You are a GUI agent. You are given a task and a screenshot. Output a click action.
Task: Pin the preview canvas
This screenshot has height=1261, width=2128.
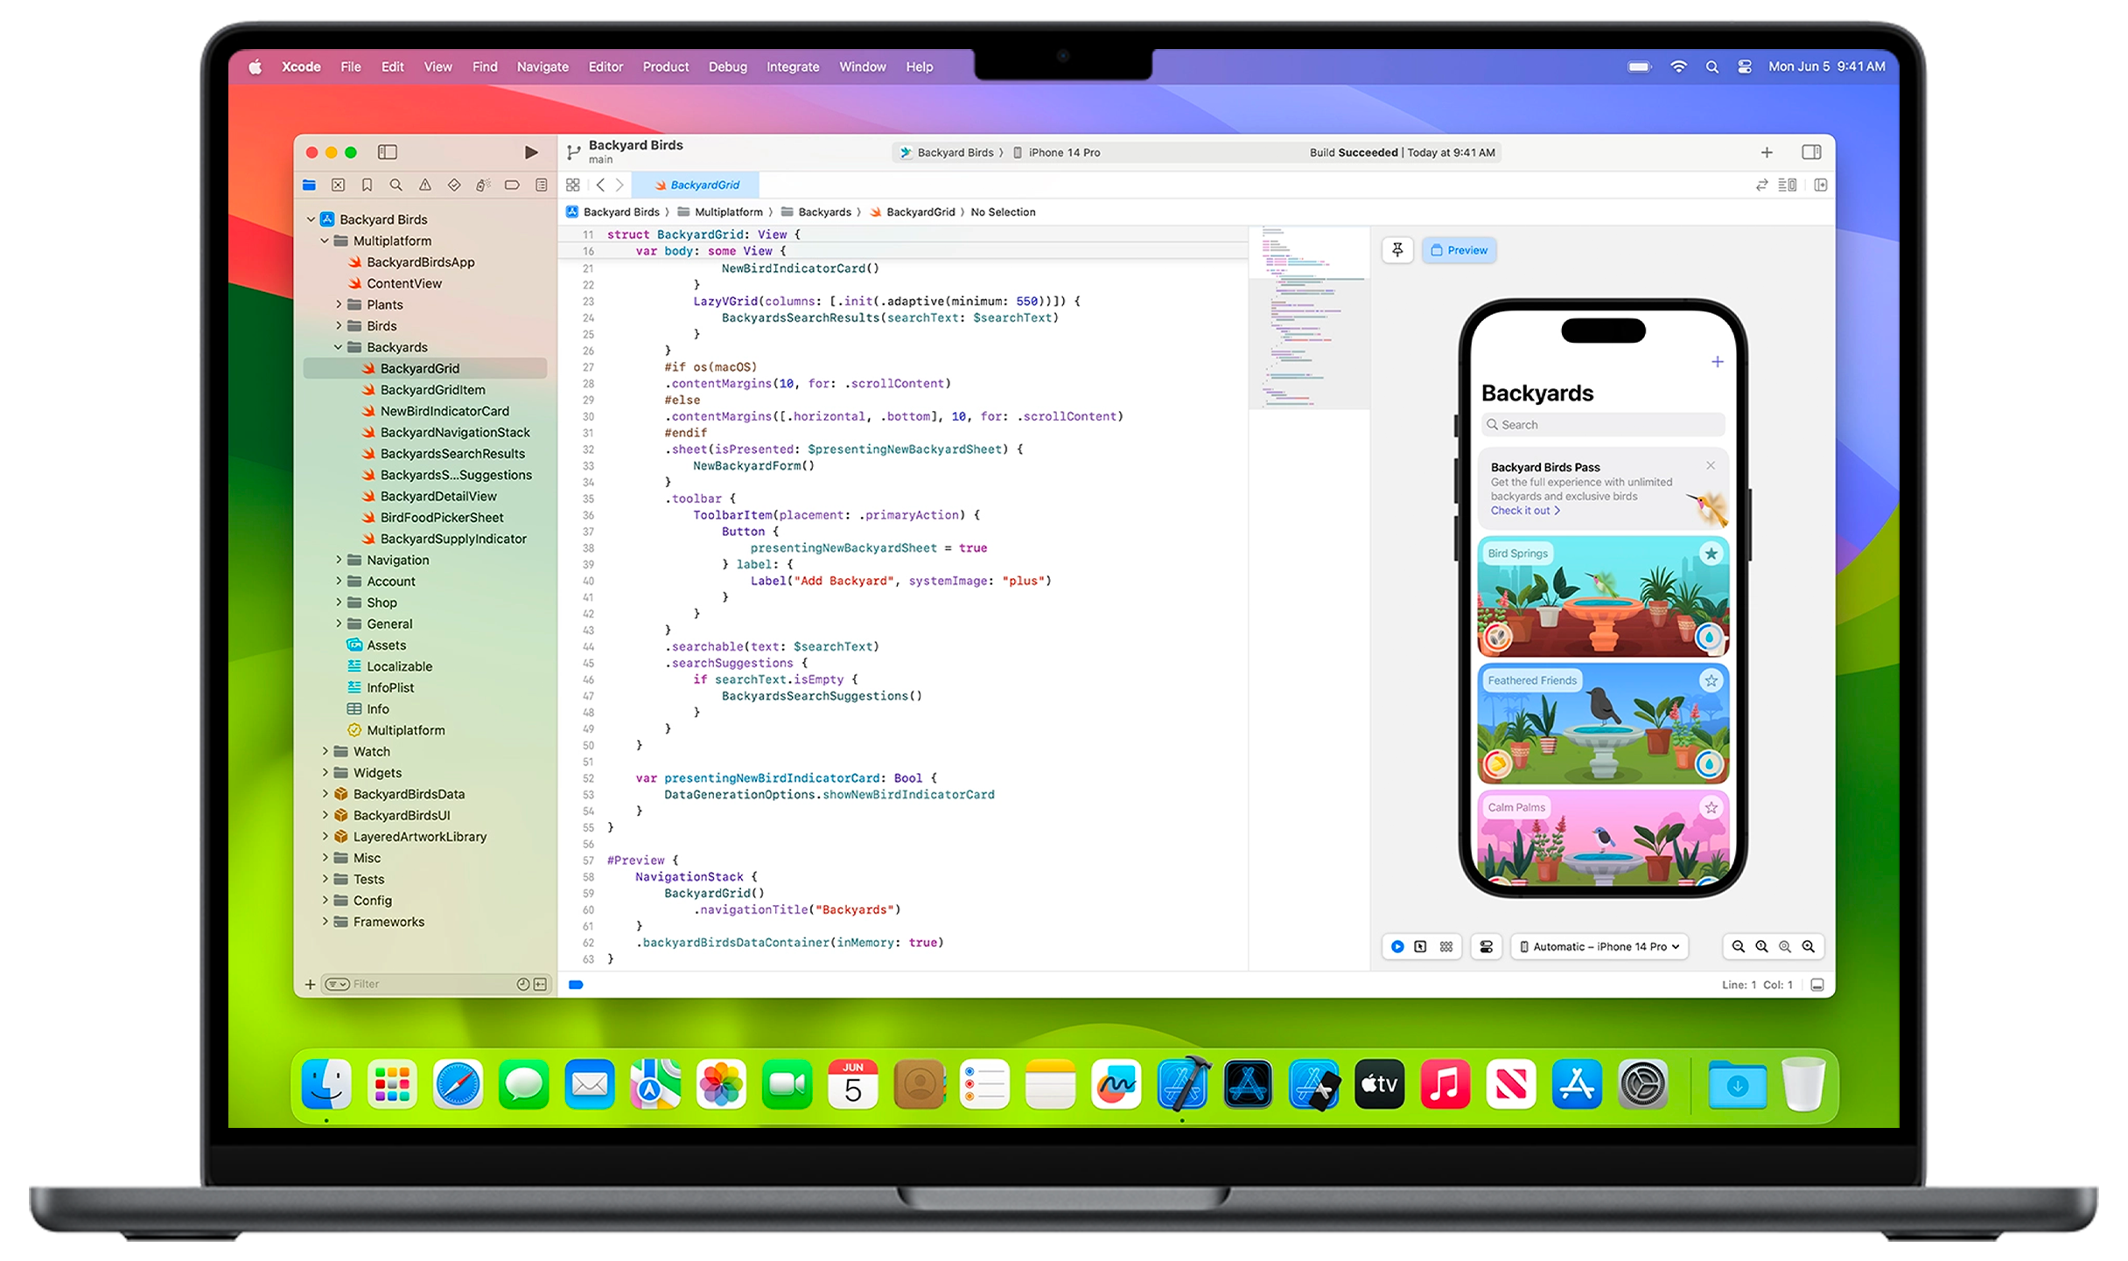click(1397, 250)
